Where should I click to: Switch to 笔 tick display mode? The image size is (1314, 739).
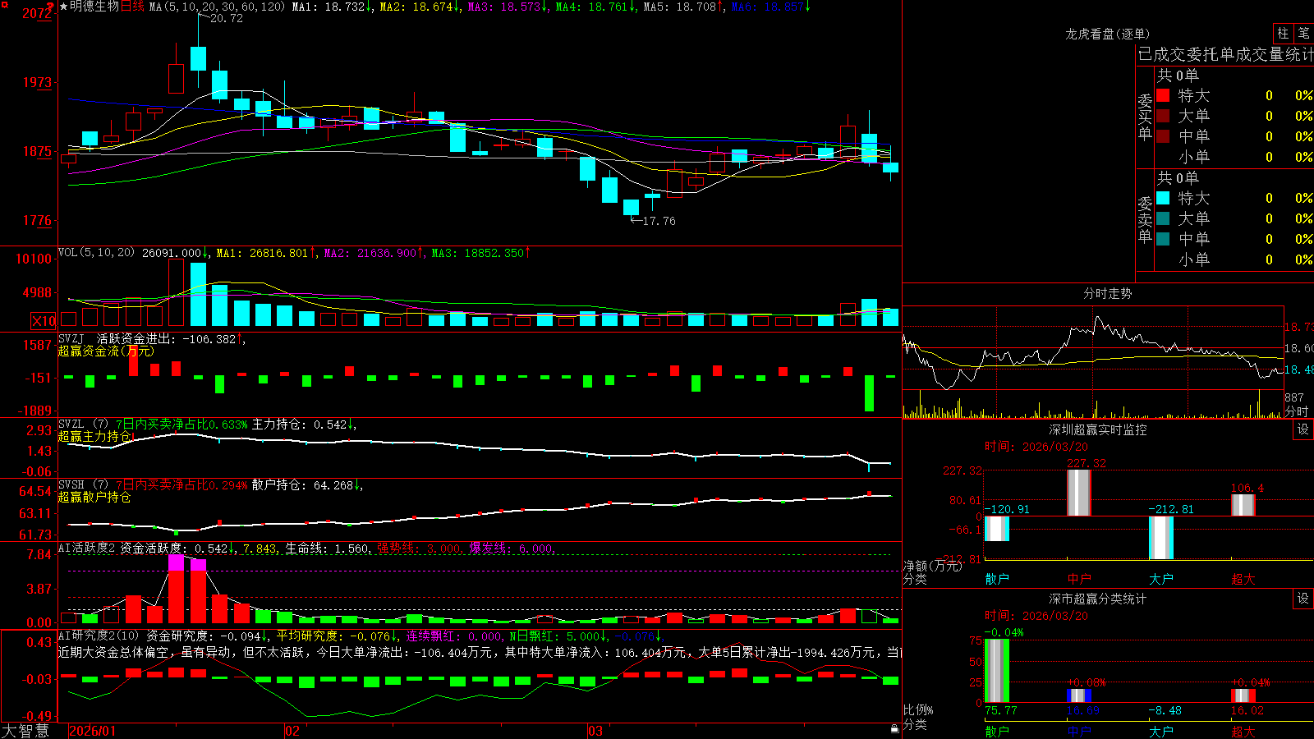1303,33
